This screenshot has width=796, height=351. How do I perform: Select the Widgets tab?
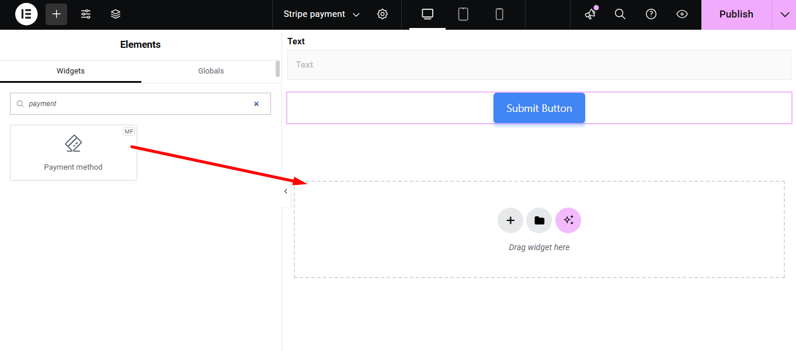(x=70, y=71)
